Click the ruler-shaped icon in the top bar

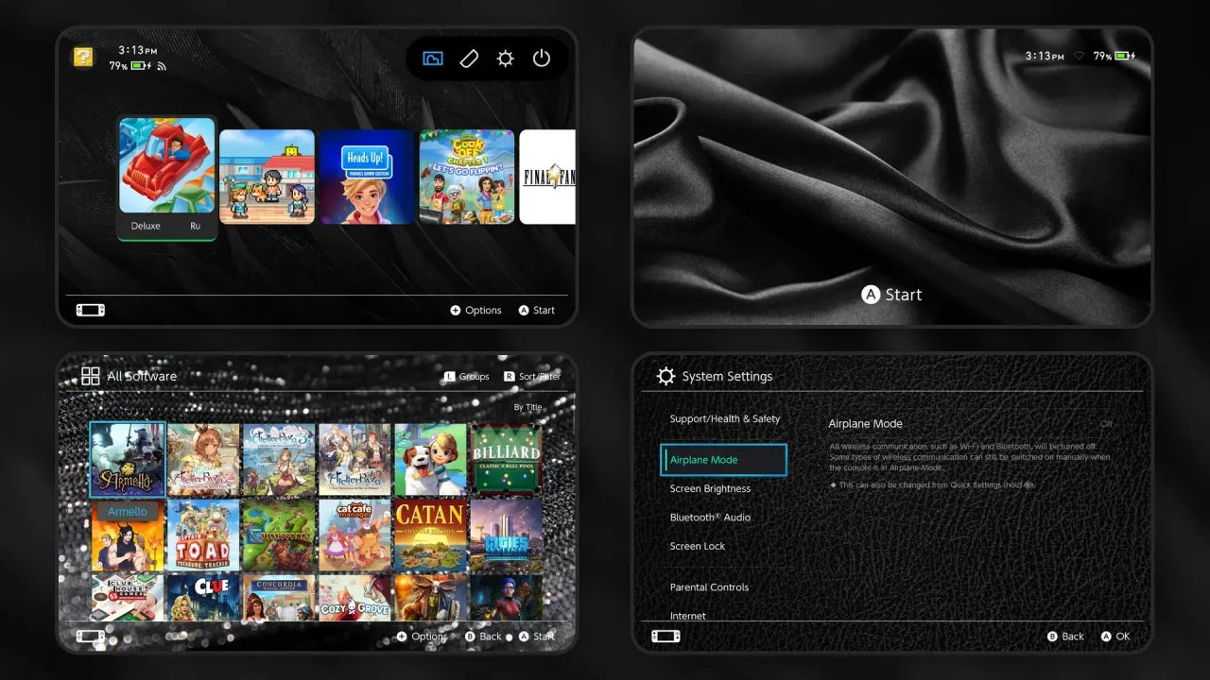(x=469, y=59)
